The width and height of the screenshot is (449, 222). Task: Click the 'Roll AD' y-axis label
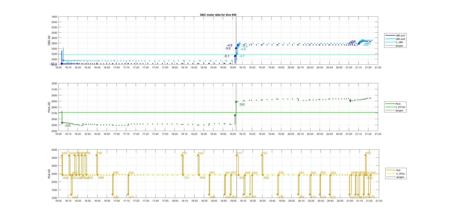(49, 174)
